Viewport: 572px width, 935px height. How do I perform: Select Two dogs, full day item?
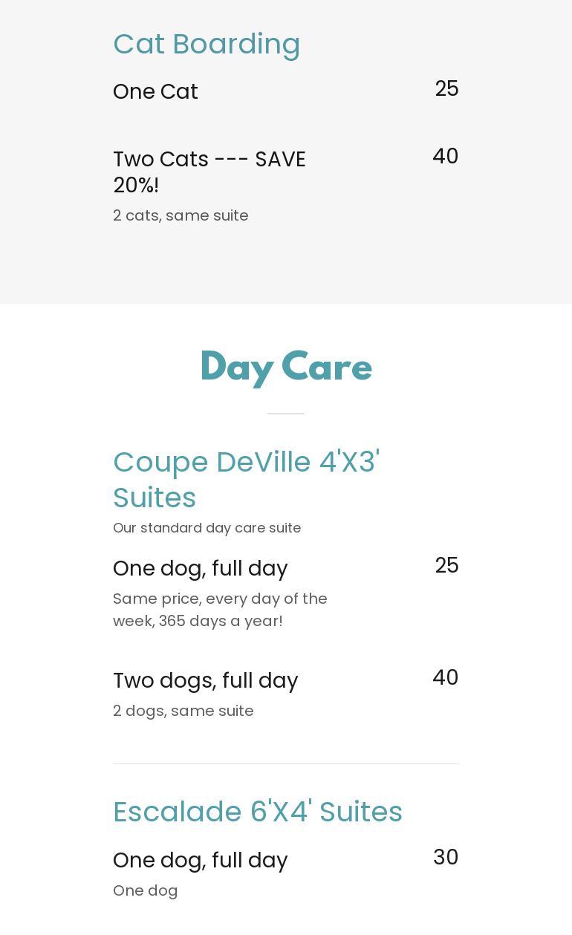tap(205, 680)
